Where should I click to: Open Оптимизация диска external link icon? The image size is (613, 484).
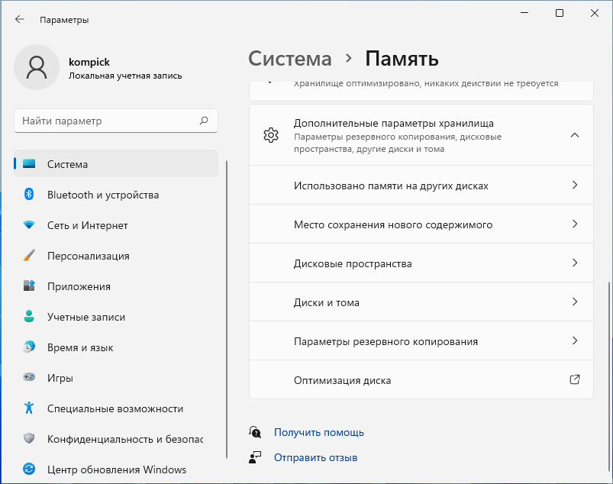pyautogui.click(x=575, y=379)
